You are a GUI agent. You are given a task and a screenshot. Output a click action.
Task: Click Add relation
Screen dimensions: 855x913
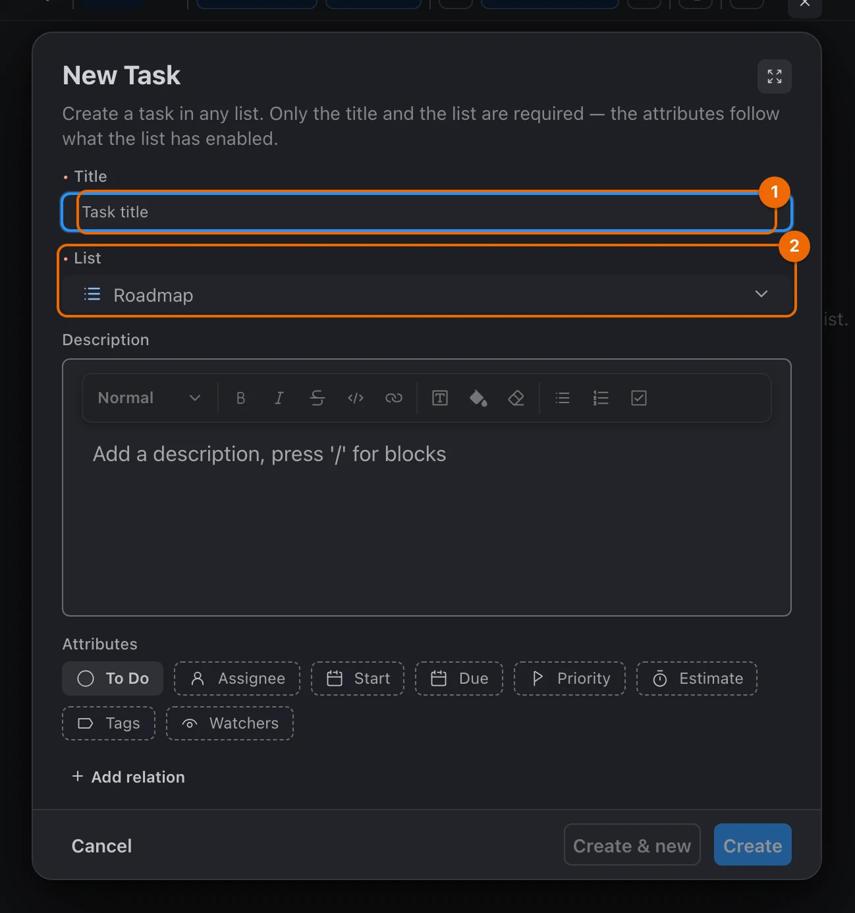pos(128,777)
